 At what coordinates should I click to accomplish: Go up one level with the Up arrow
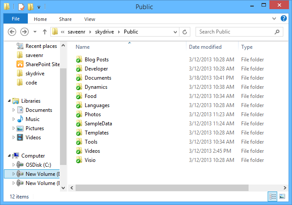pos(44,32)
